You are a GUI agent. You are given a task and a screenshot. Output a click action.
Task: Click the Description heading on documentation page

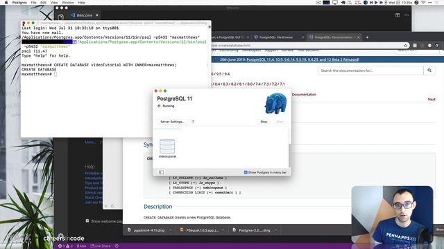157,207
